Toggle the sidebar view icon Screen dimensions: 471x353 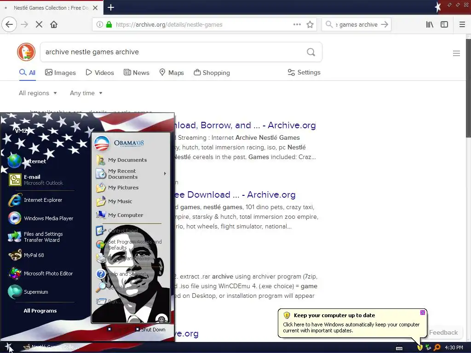click(444, 25)
